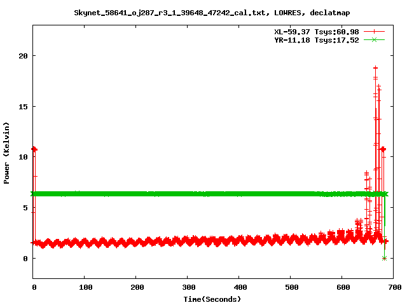Click the y-axis tick label 5
The image size is (407, 305).
point(25,208)
